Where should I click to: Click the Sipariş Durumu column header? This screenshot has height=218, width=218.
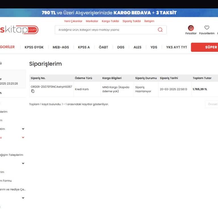coord(146,78)
